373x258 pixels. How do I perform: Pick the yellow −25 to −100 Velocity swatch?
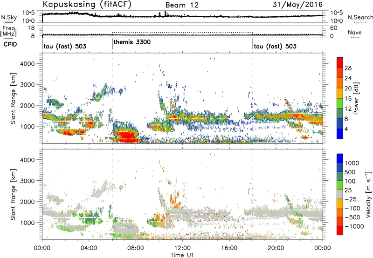click(x=340, y=204)
